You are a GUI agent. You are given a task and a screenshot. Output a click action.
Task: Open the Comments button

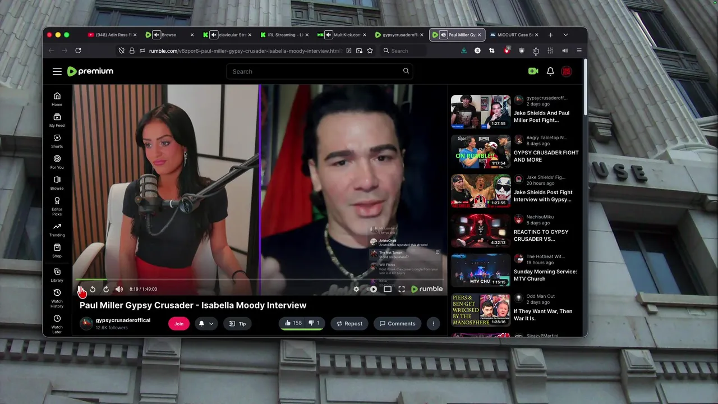point(397,323)
